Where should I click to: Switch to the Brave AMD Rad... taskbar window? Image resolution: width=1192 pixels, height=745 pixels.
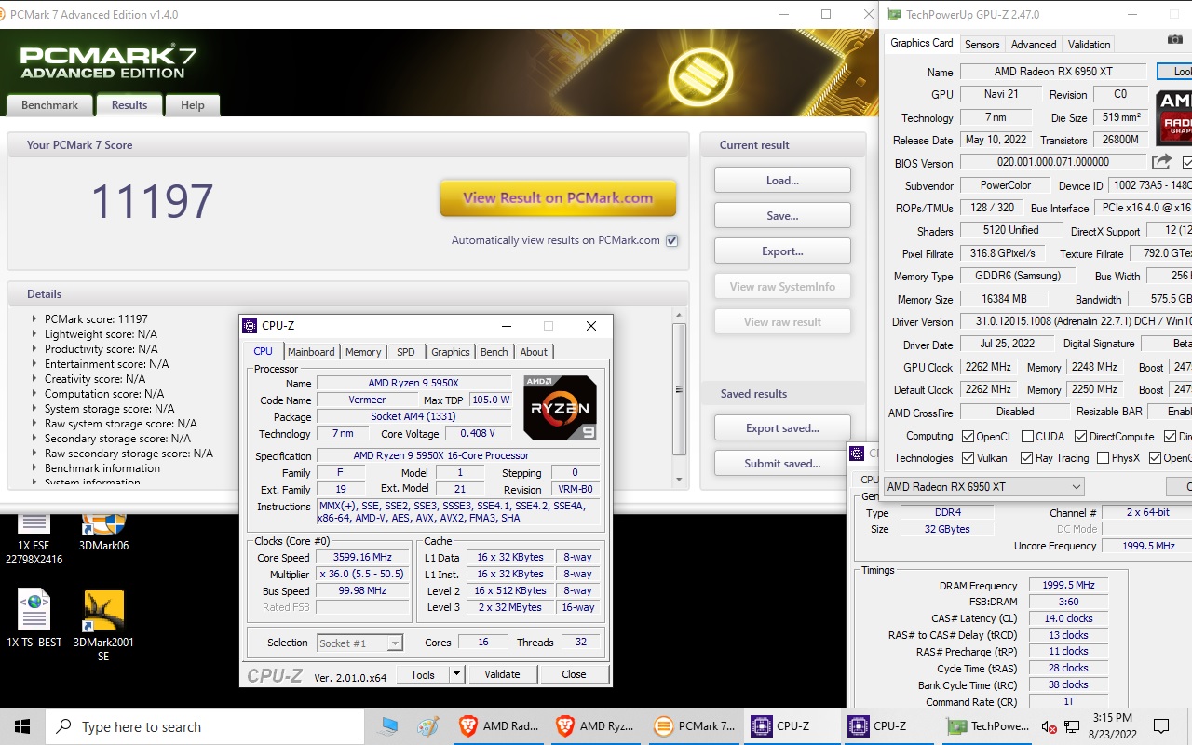(x=498, y=726)
